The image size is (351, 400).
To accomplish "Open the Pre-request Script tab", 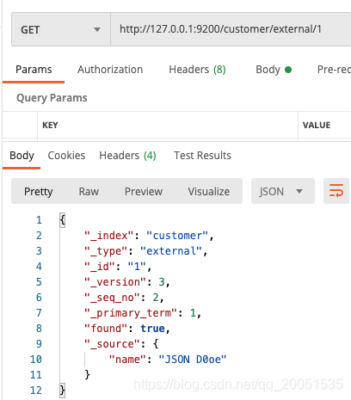I will (334, 70).
